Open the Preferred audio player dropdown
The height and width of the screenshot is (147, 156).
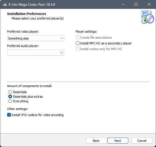pos(36,53)
